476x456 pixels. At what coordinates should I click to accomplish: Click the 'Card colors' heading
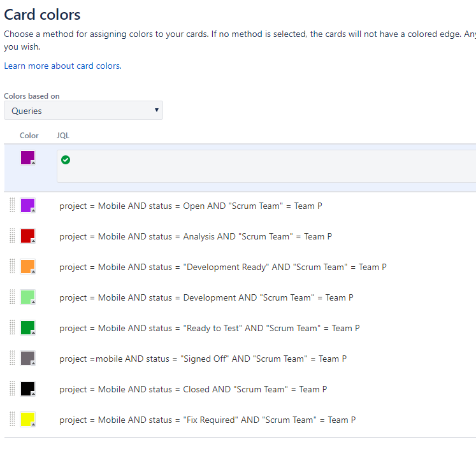(x=42, y=15)
